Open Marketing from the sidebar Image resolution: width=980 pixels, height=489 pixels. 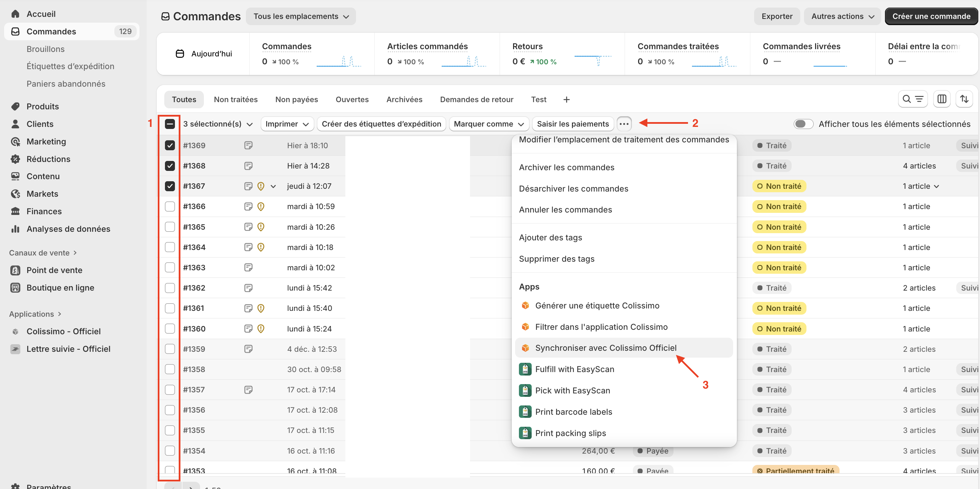pyautogui.click(x=46, y=141)
